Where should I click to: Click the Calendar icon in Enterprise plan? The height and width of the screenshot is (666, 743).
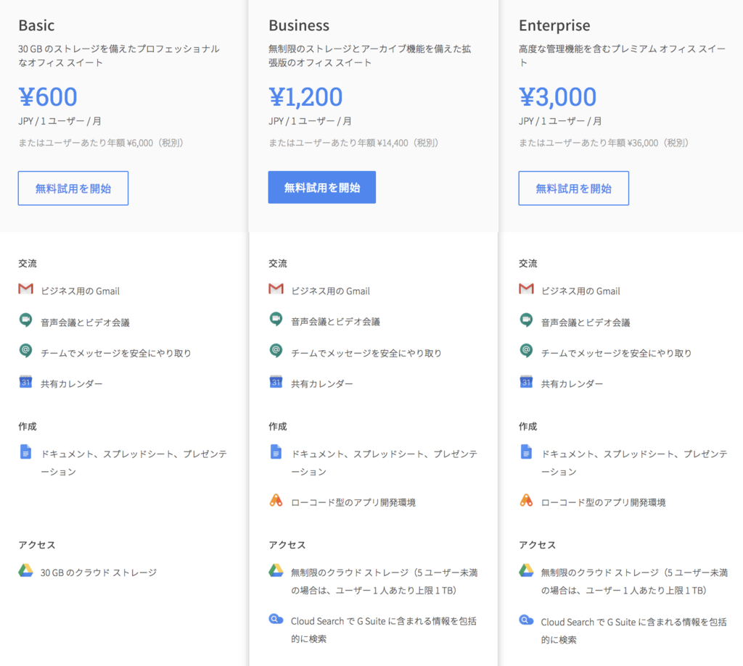click(526, 381)
